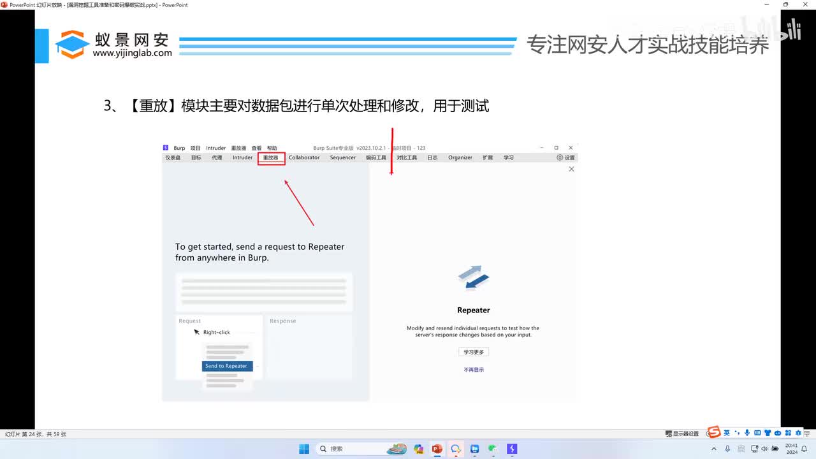816x459 pixels.
Task: Switch to the 代理 tab
Action: (x=217, y=157)
